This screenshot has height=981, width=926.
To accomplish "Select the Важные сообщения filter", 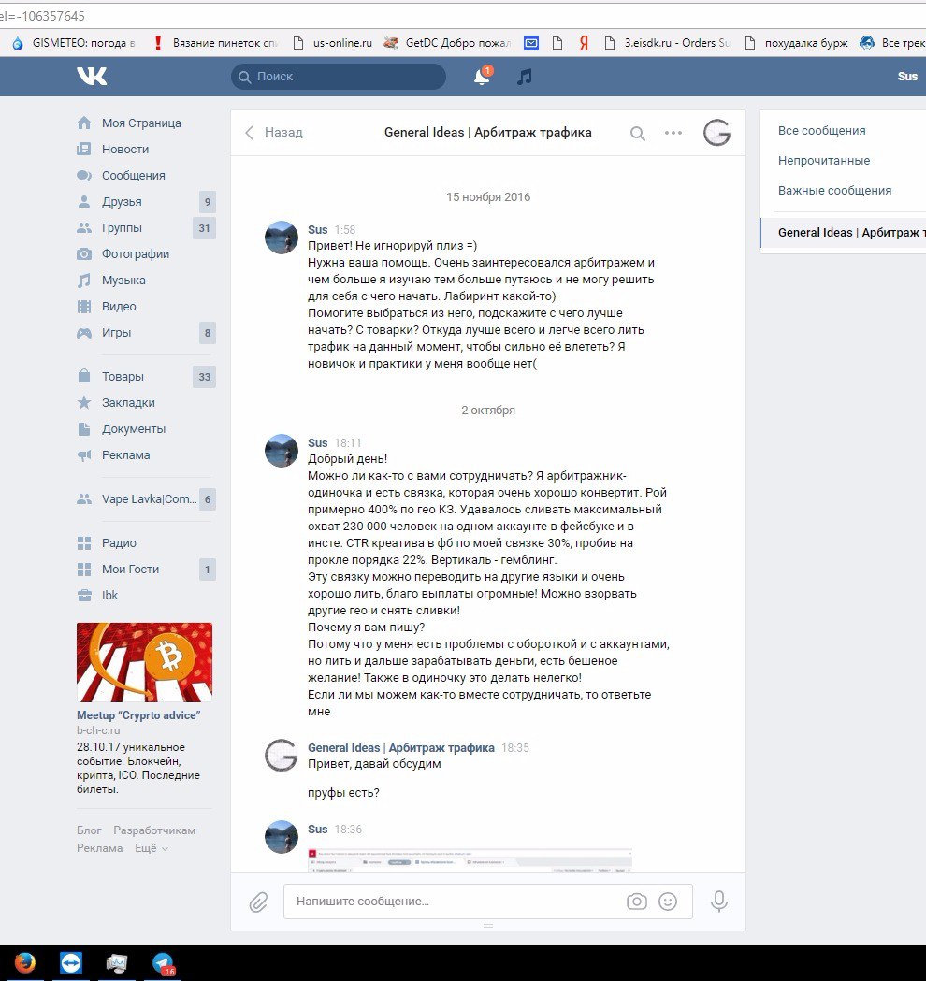I will [834, 191].
